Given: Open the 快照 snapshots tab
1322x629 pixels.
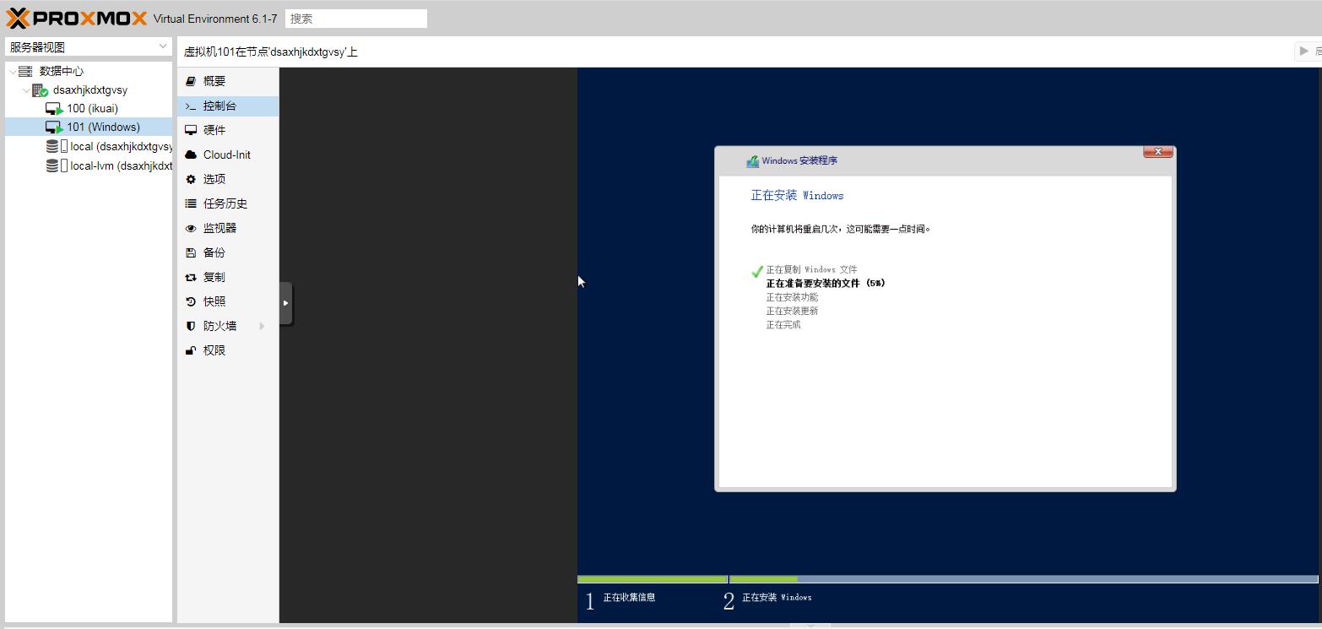Looking at the screenshot, I should click(228, 301).
